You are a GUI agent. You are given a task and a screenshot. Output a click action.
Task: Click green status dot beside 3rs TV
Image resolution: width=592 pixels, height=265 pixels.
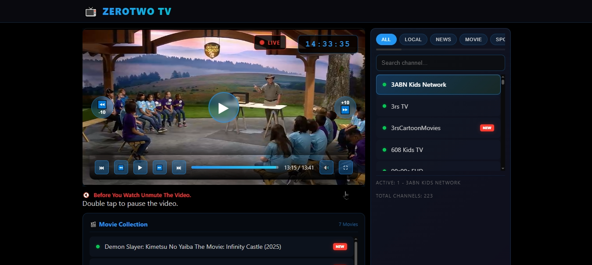click(x=384, y=106)
